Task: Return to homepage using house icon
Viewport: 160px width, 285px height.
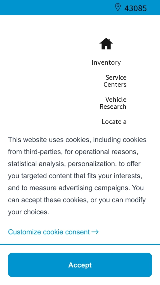Action: pos(106,44)
